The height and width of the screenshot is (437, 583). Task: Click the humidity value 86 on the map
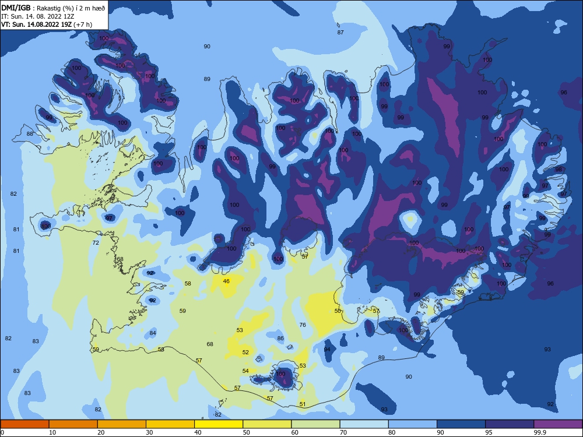[x=280, y=338]
